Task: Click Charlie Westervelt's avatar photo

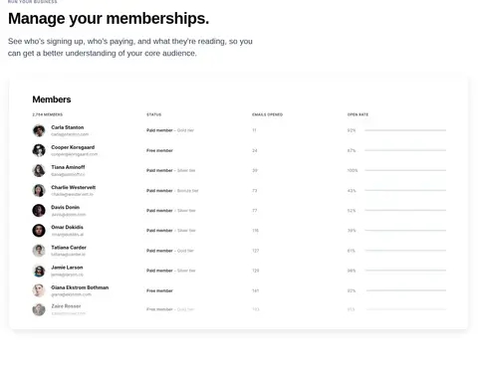Action: point(39,190)
